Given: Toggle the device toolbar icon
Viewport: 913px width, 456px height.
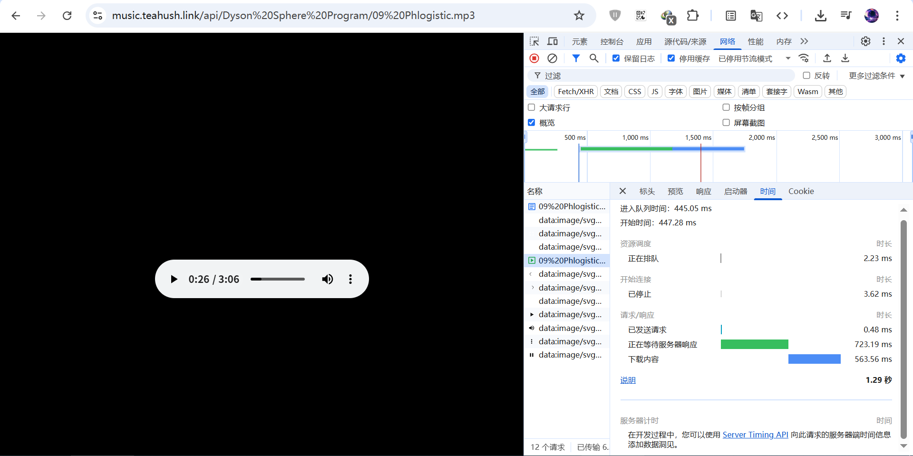Looking at the screenshot, I should point(553,41).
